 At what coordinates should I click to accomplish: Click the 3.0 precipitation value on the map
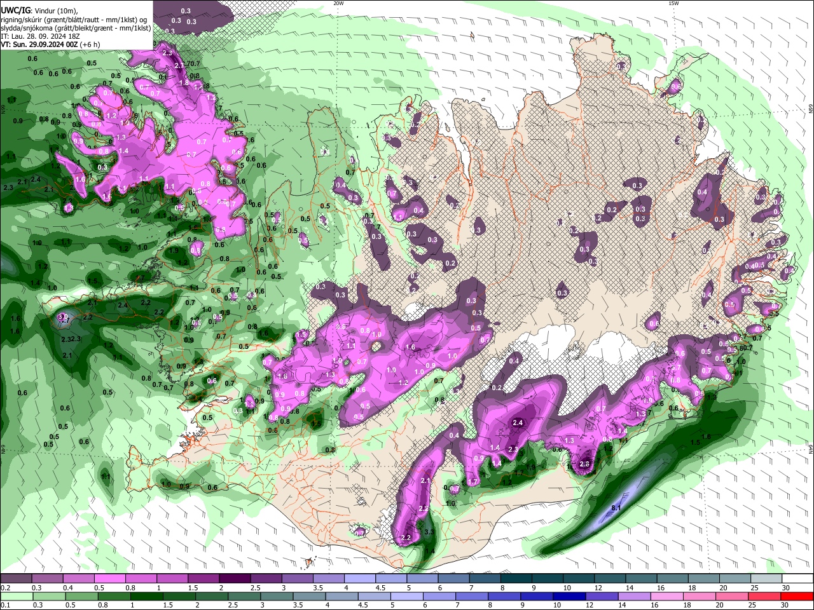[x=62, y=316]
